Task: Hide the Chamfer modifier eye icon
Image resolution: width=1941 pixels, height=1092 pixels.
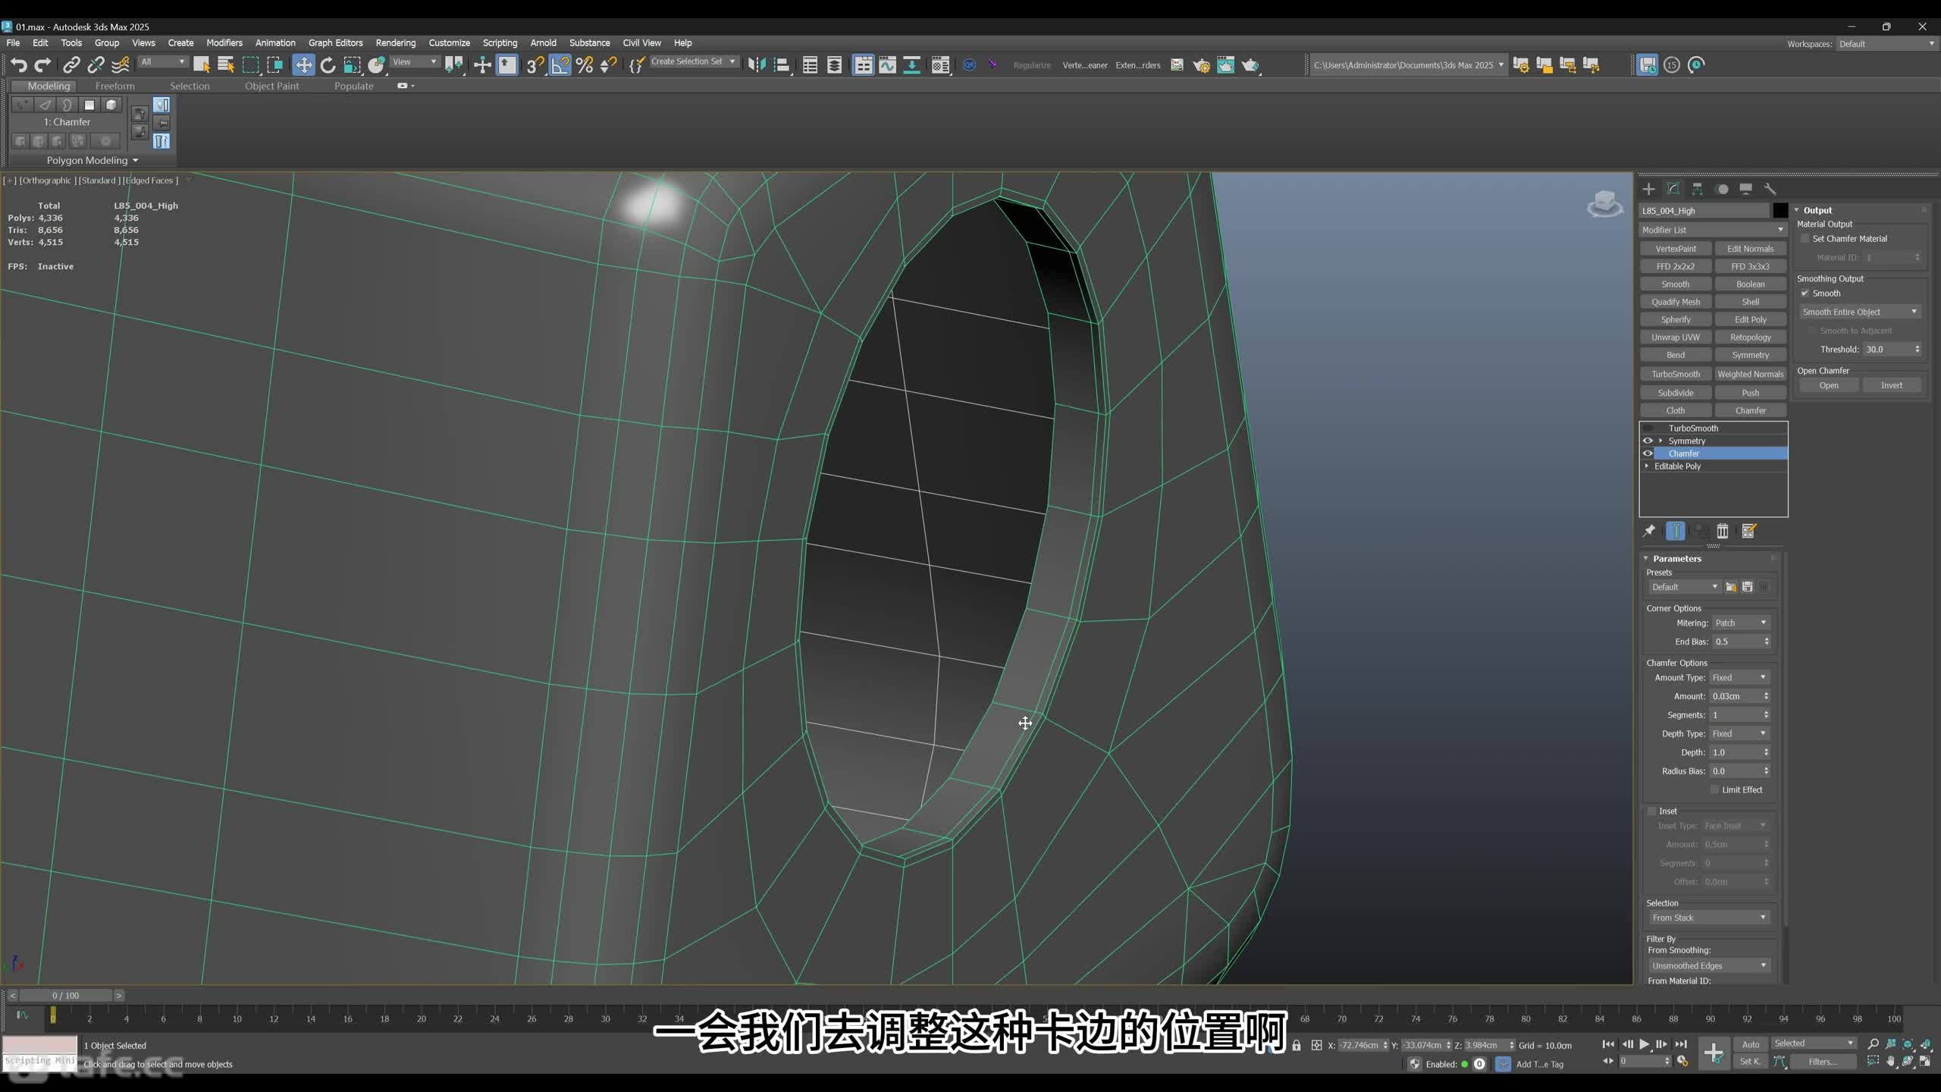Action: (1647, 453)
